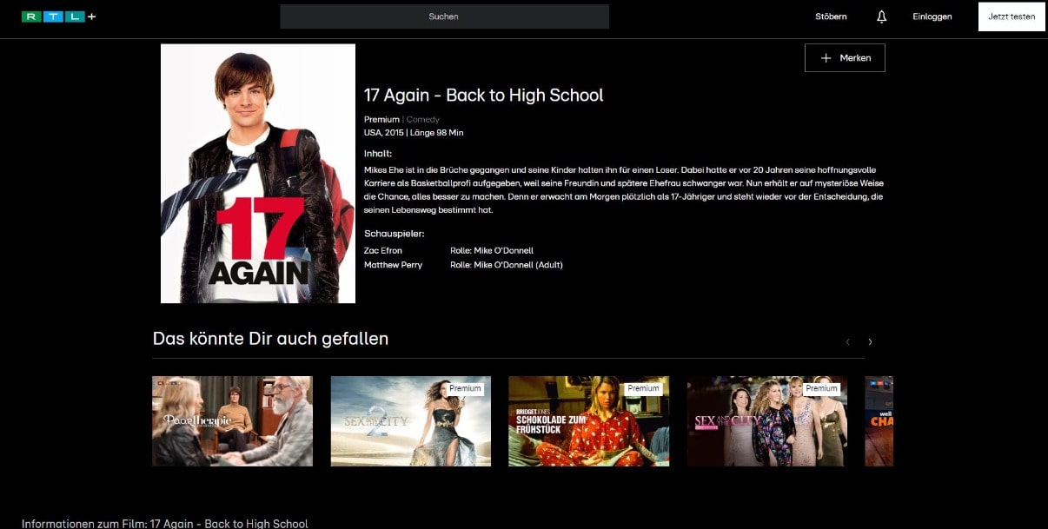Add movie via the Merken button
The height and width of the screenshot is (529, 1048).
coord(845,58)
